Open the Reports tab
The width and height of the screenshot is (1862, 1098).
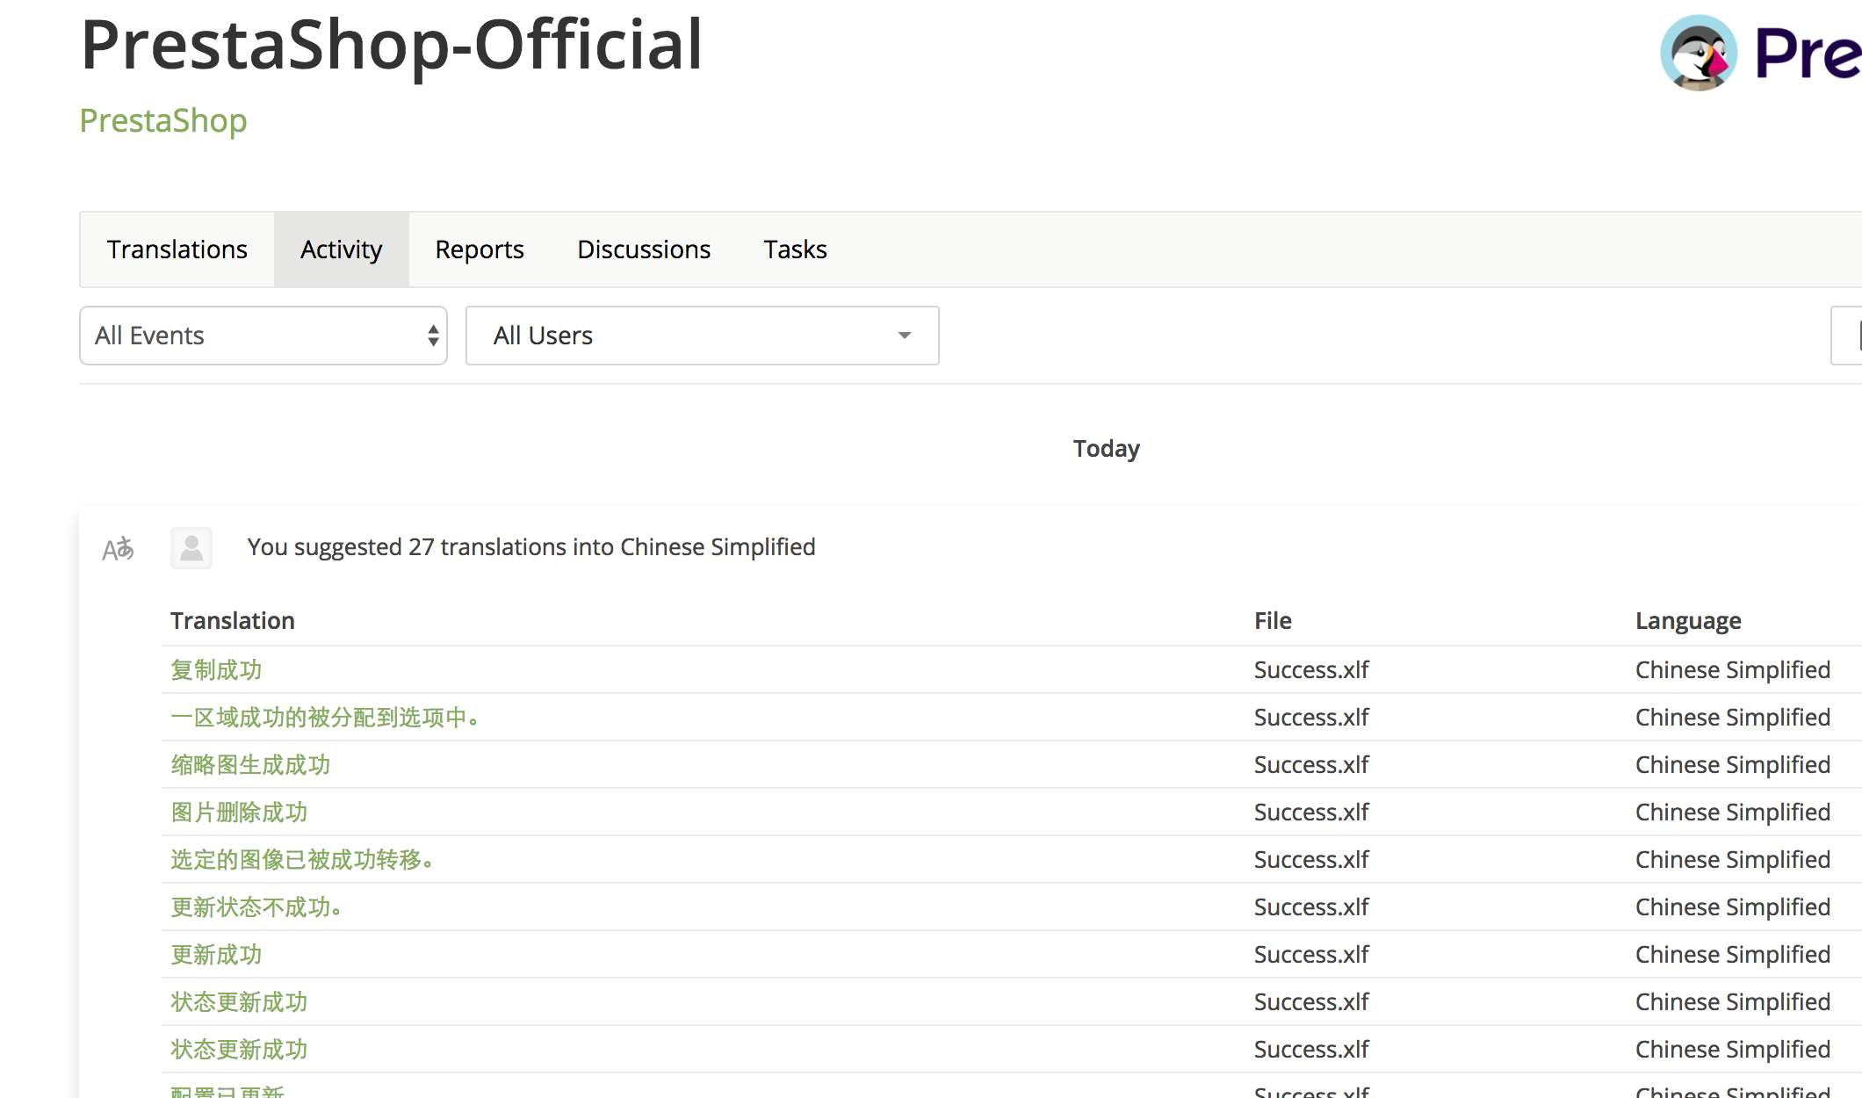point(480,249)
